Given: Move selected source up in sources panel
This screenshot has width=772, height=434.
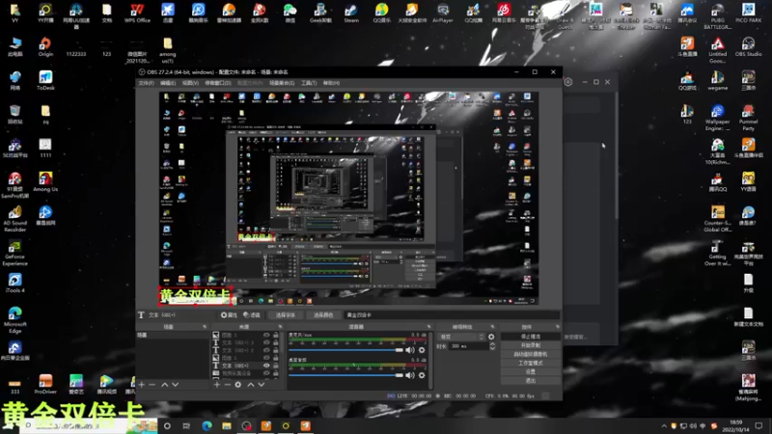Looking at the screenshot, I should 251,384.
